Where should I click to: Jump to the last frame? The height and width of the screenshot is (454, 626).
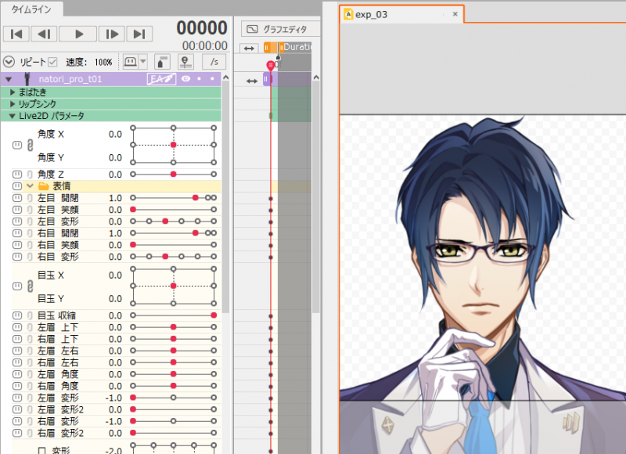(x=139, y=34)
